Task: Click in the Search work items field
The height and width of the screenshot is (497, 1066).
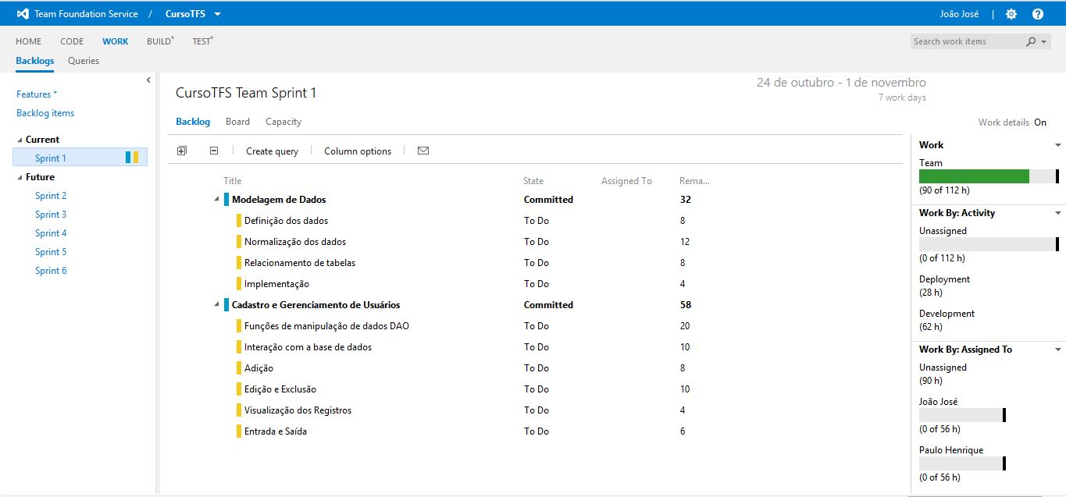Action: point(965,42)
